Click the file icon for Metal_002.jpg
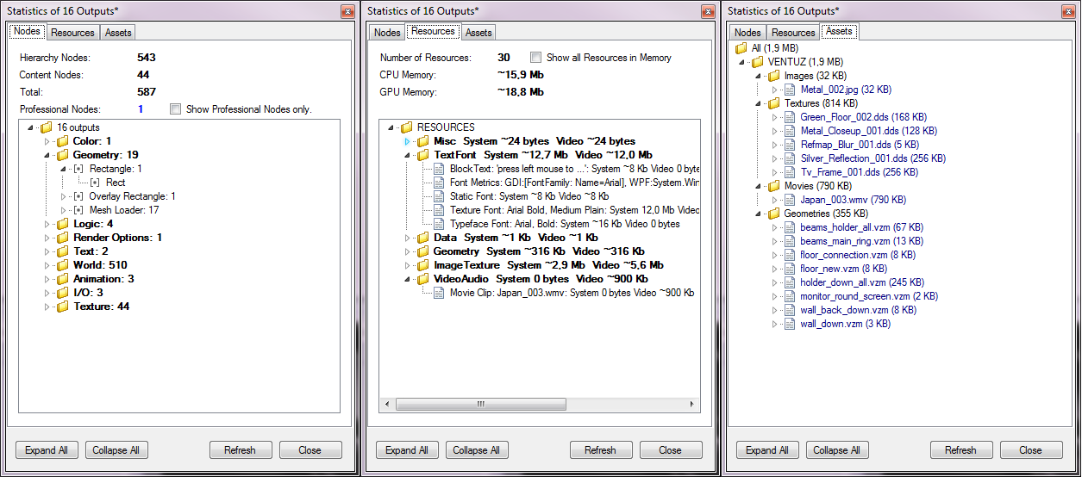Image resolution: width=1082 pixels, height=477 pixels. point(789,90)
